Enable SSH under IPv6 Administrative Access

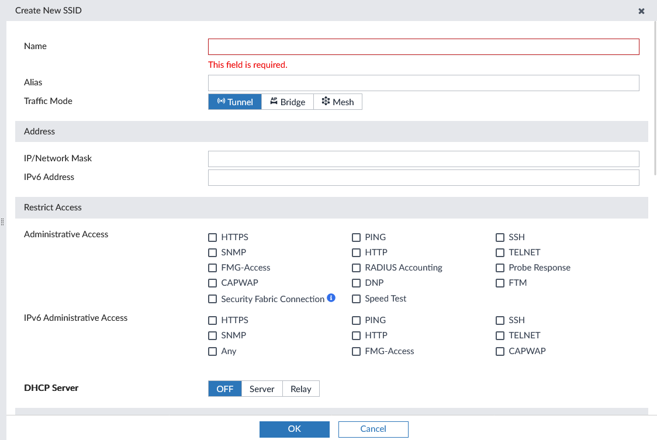coord(500,321)
